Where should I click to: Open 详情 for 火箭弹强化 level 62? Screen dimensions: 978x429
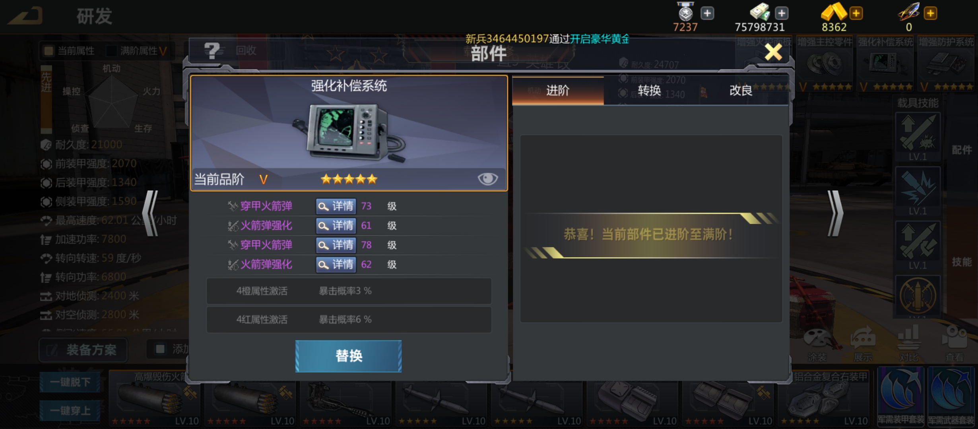[336, 265]
